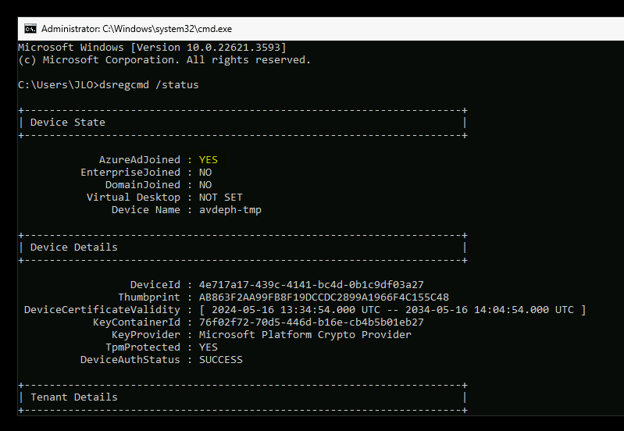The width and height of the screenshot is (624, 431).
Task: Click the NO value next to DomainJoined
Action: pos(205,185)
